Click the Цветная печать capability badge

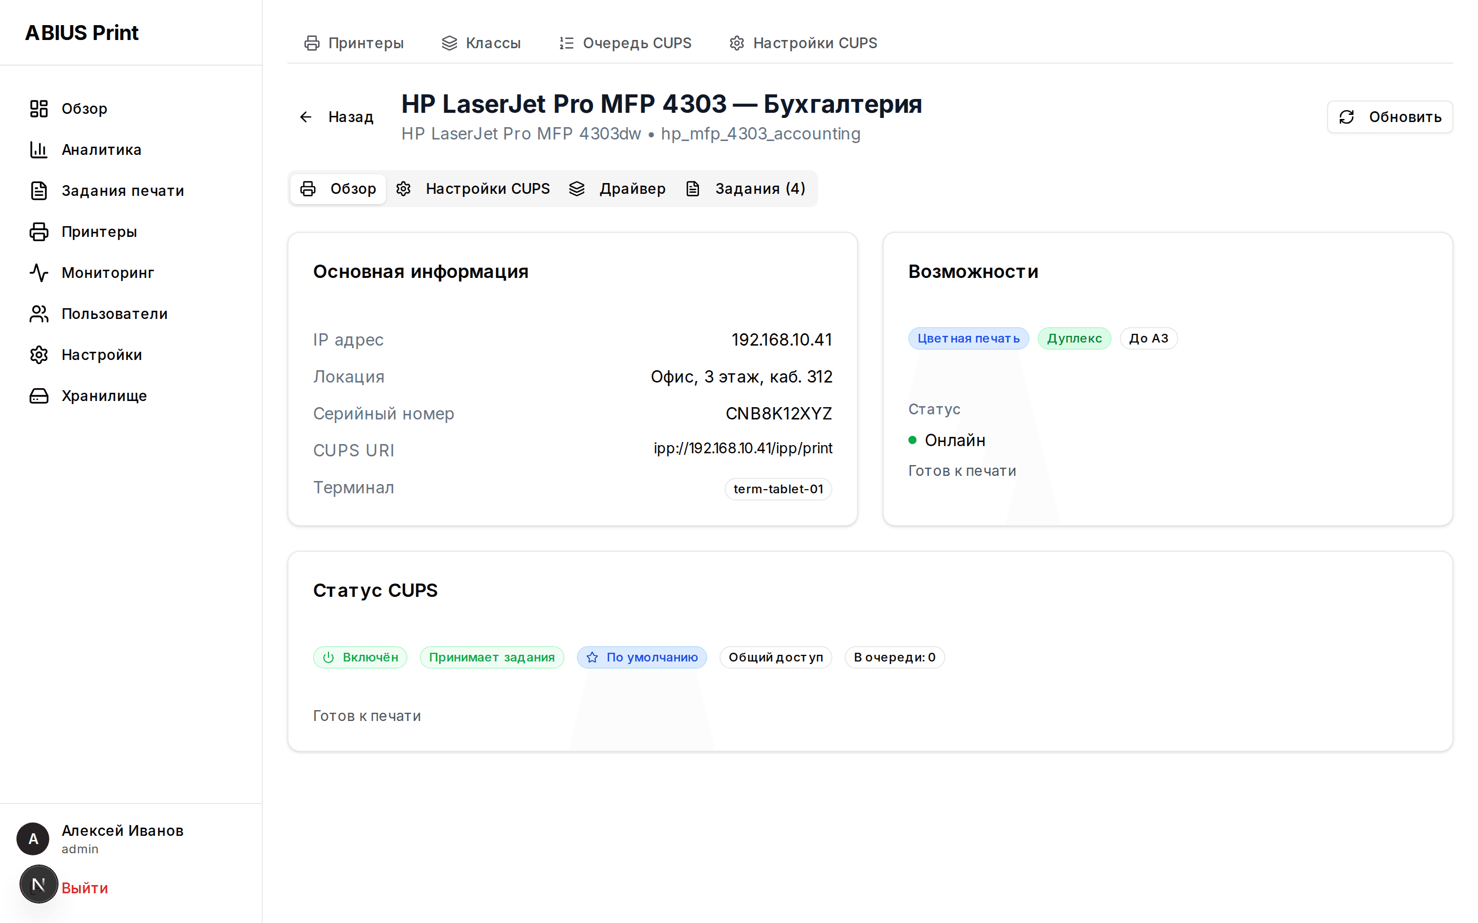click(968, 338)
